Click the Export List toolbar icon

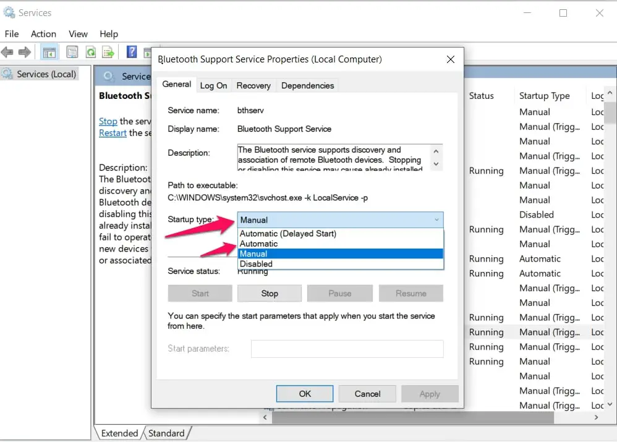tap(108, 52)
